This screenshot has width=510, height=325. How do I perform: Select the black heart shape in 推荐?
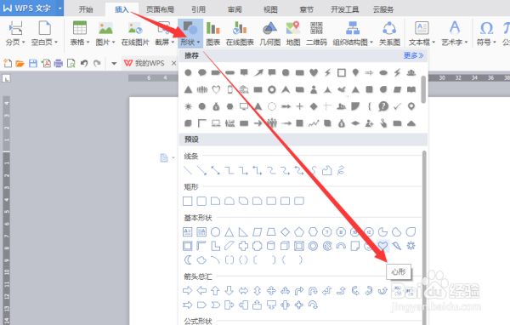(x=314, y=72)
